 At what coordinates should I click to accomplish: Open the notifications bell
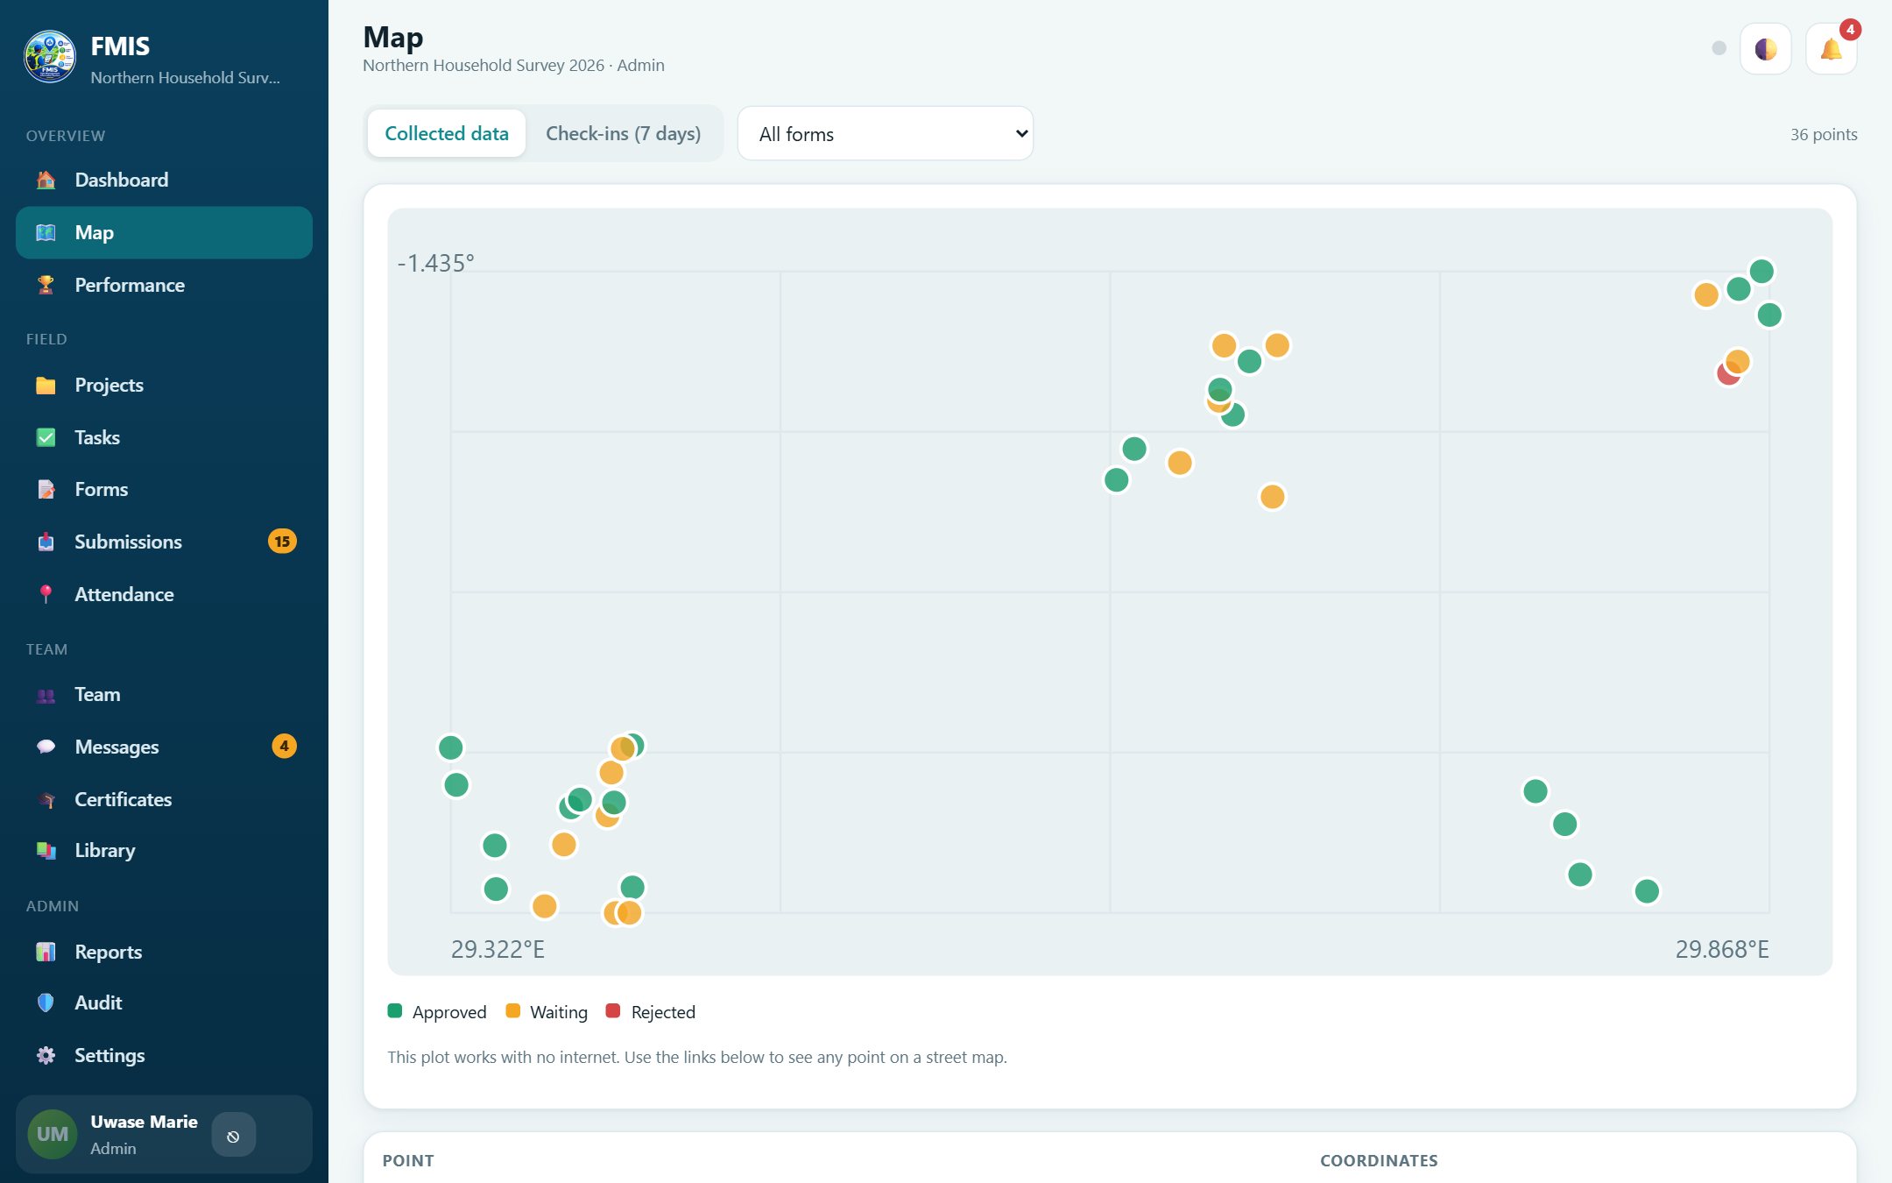(1831, 49)
